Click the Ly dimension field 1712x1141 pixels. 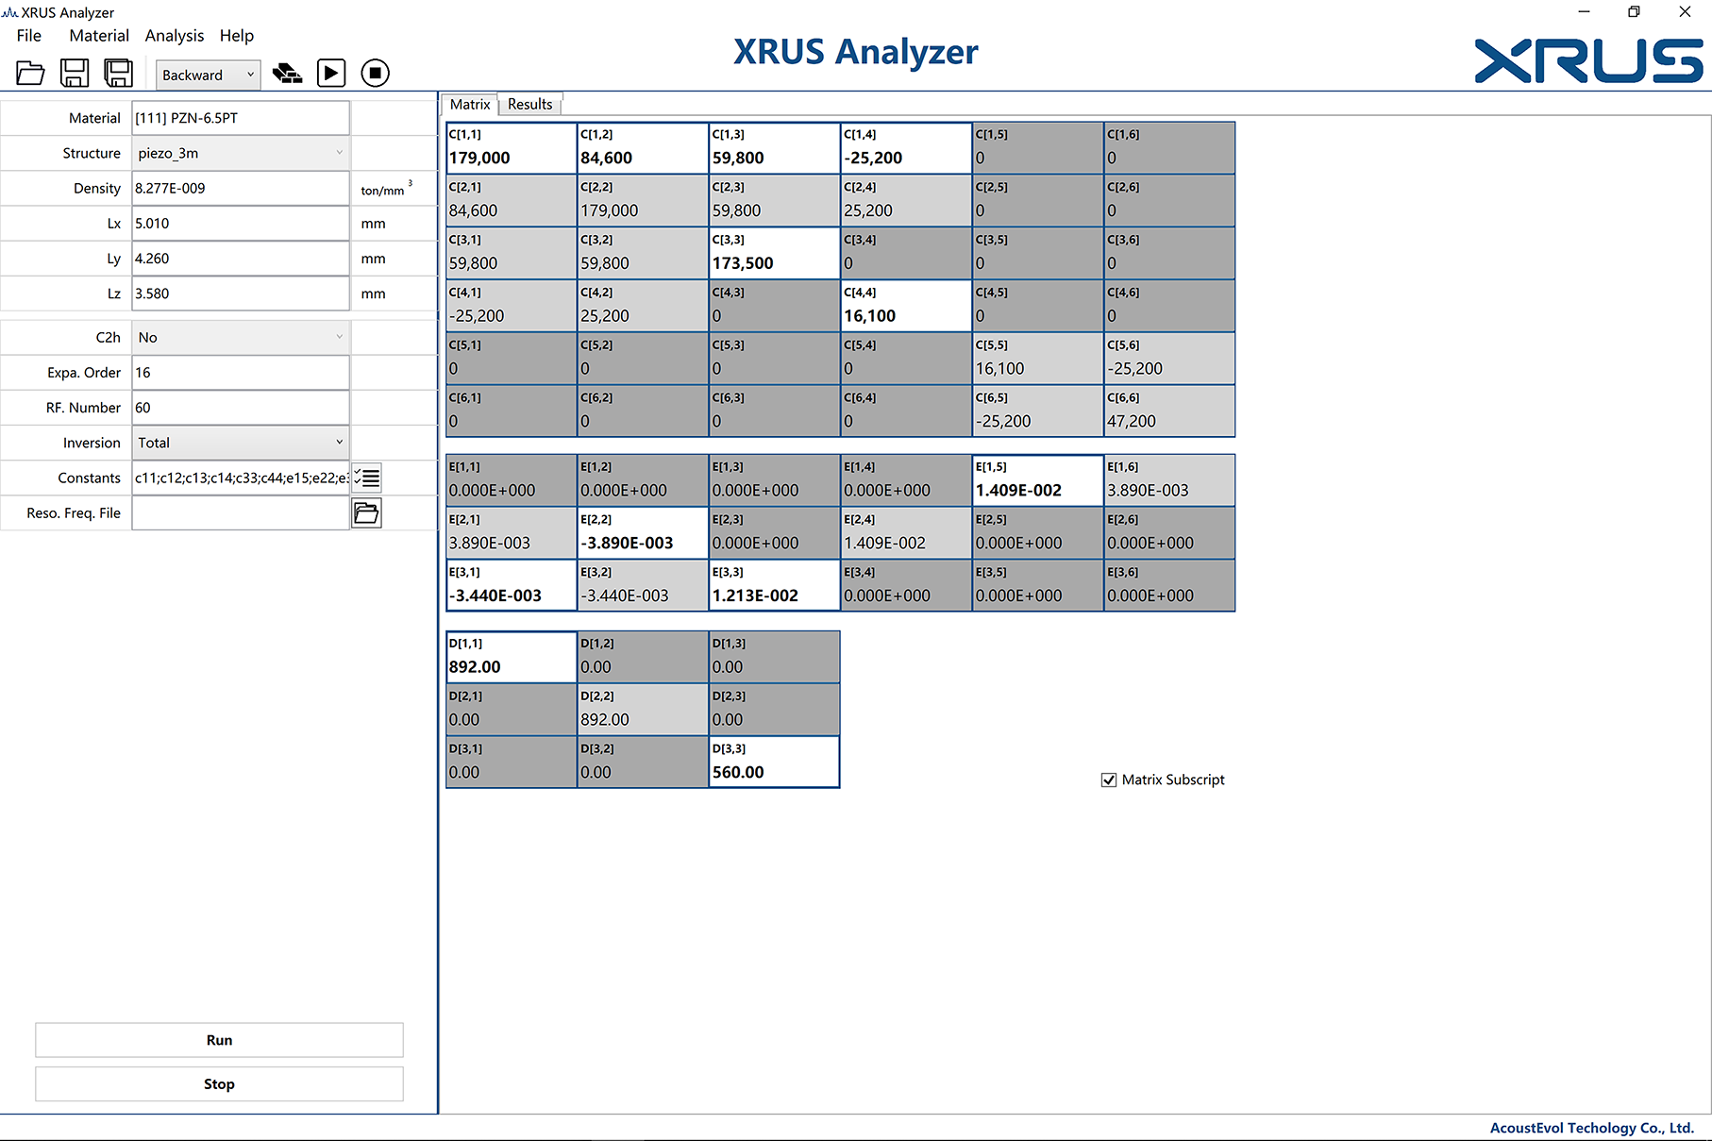tap(241, 259)
